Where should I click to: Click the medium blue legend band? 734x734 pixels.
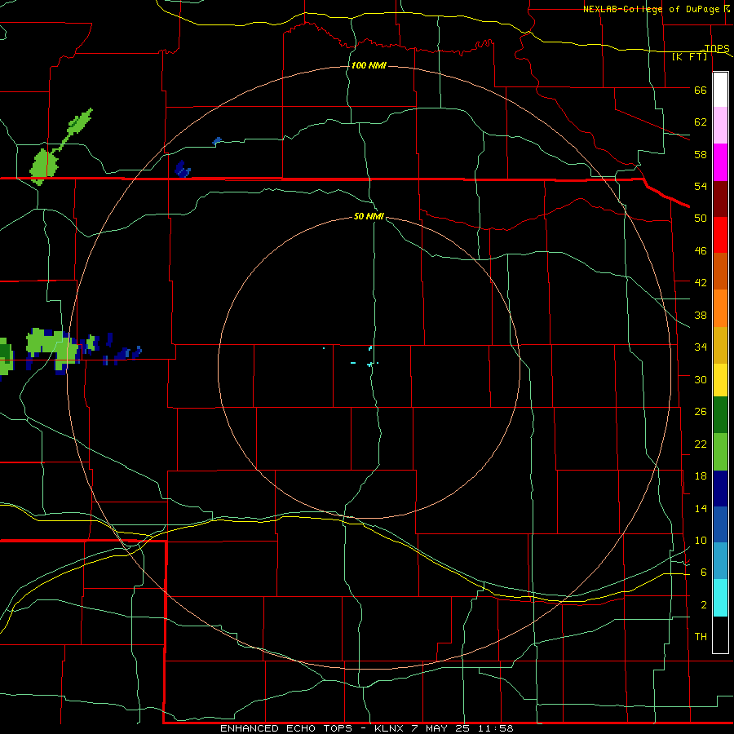coord(720,524)
